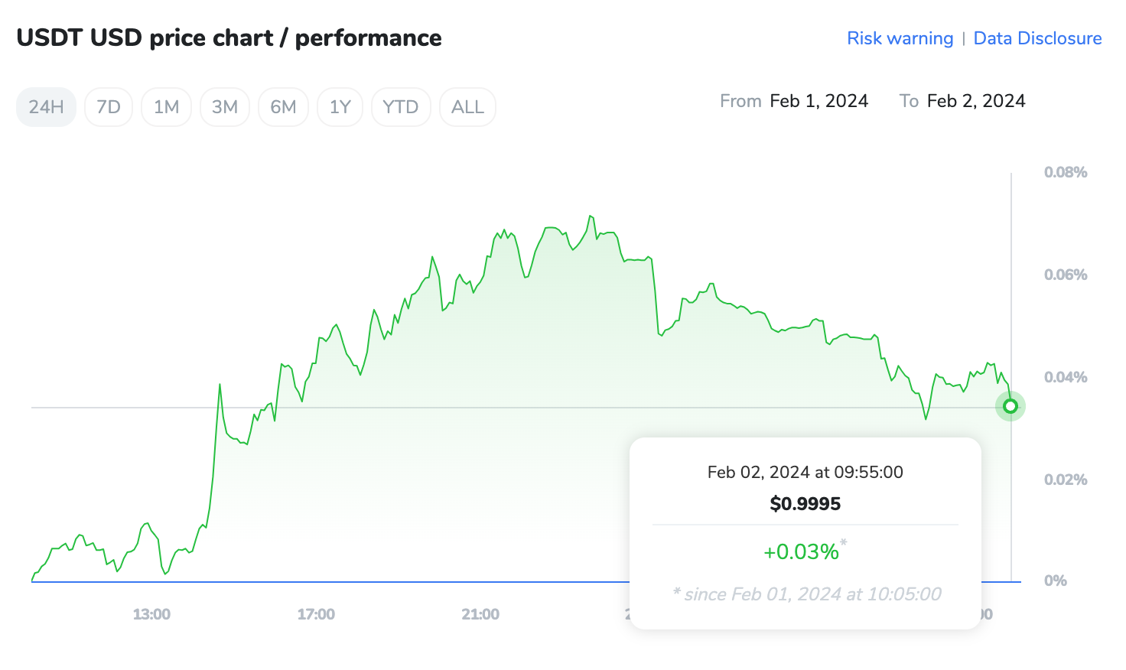This screenshot has height=670, width=1126.
Task: Click the From date Feb 1, 2024
Action: (x=818, y=100)
